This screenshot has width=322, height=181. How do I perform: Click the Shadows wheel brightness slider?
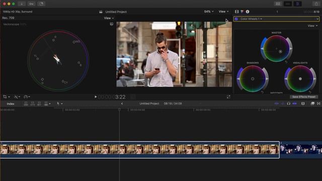(267, 78)
